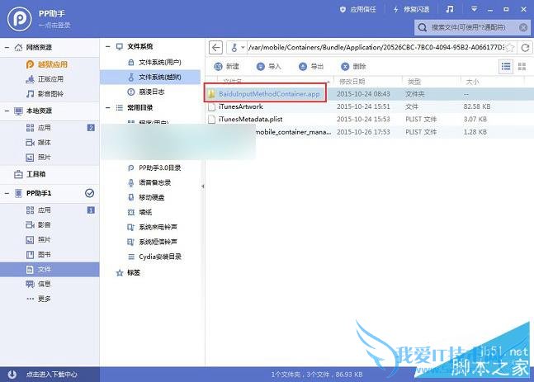Collapse the 常用目录 tree node
The width and height of the screenshot is (534, 382).
(108, 108)
